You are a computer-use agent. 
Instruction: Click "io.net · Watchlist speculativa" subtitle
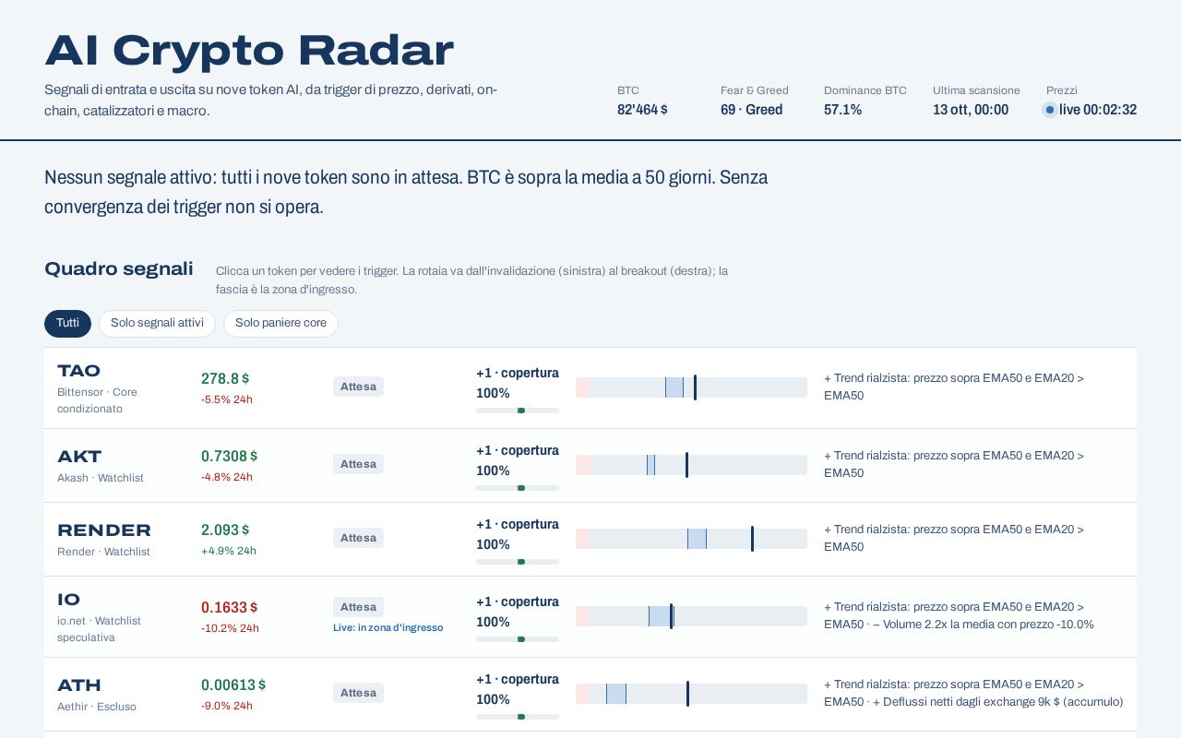point(99,629)
